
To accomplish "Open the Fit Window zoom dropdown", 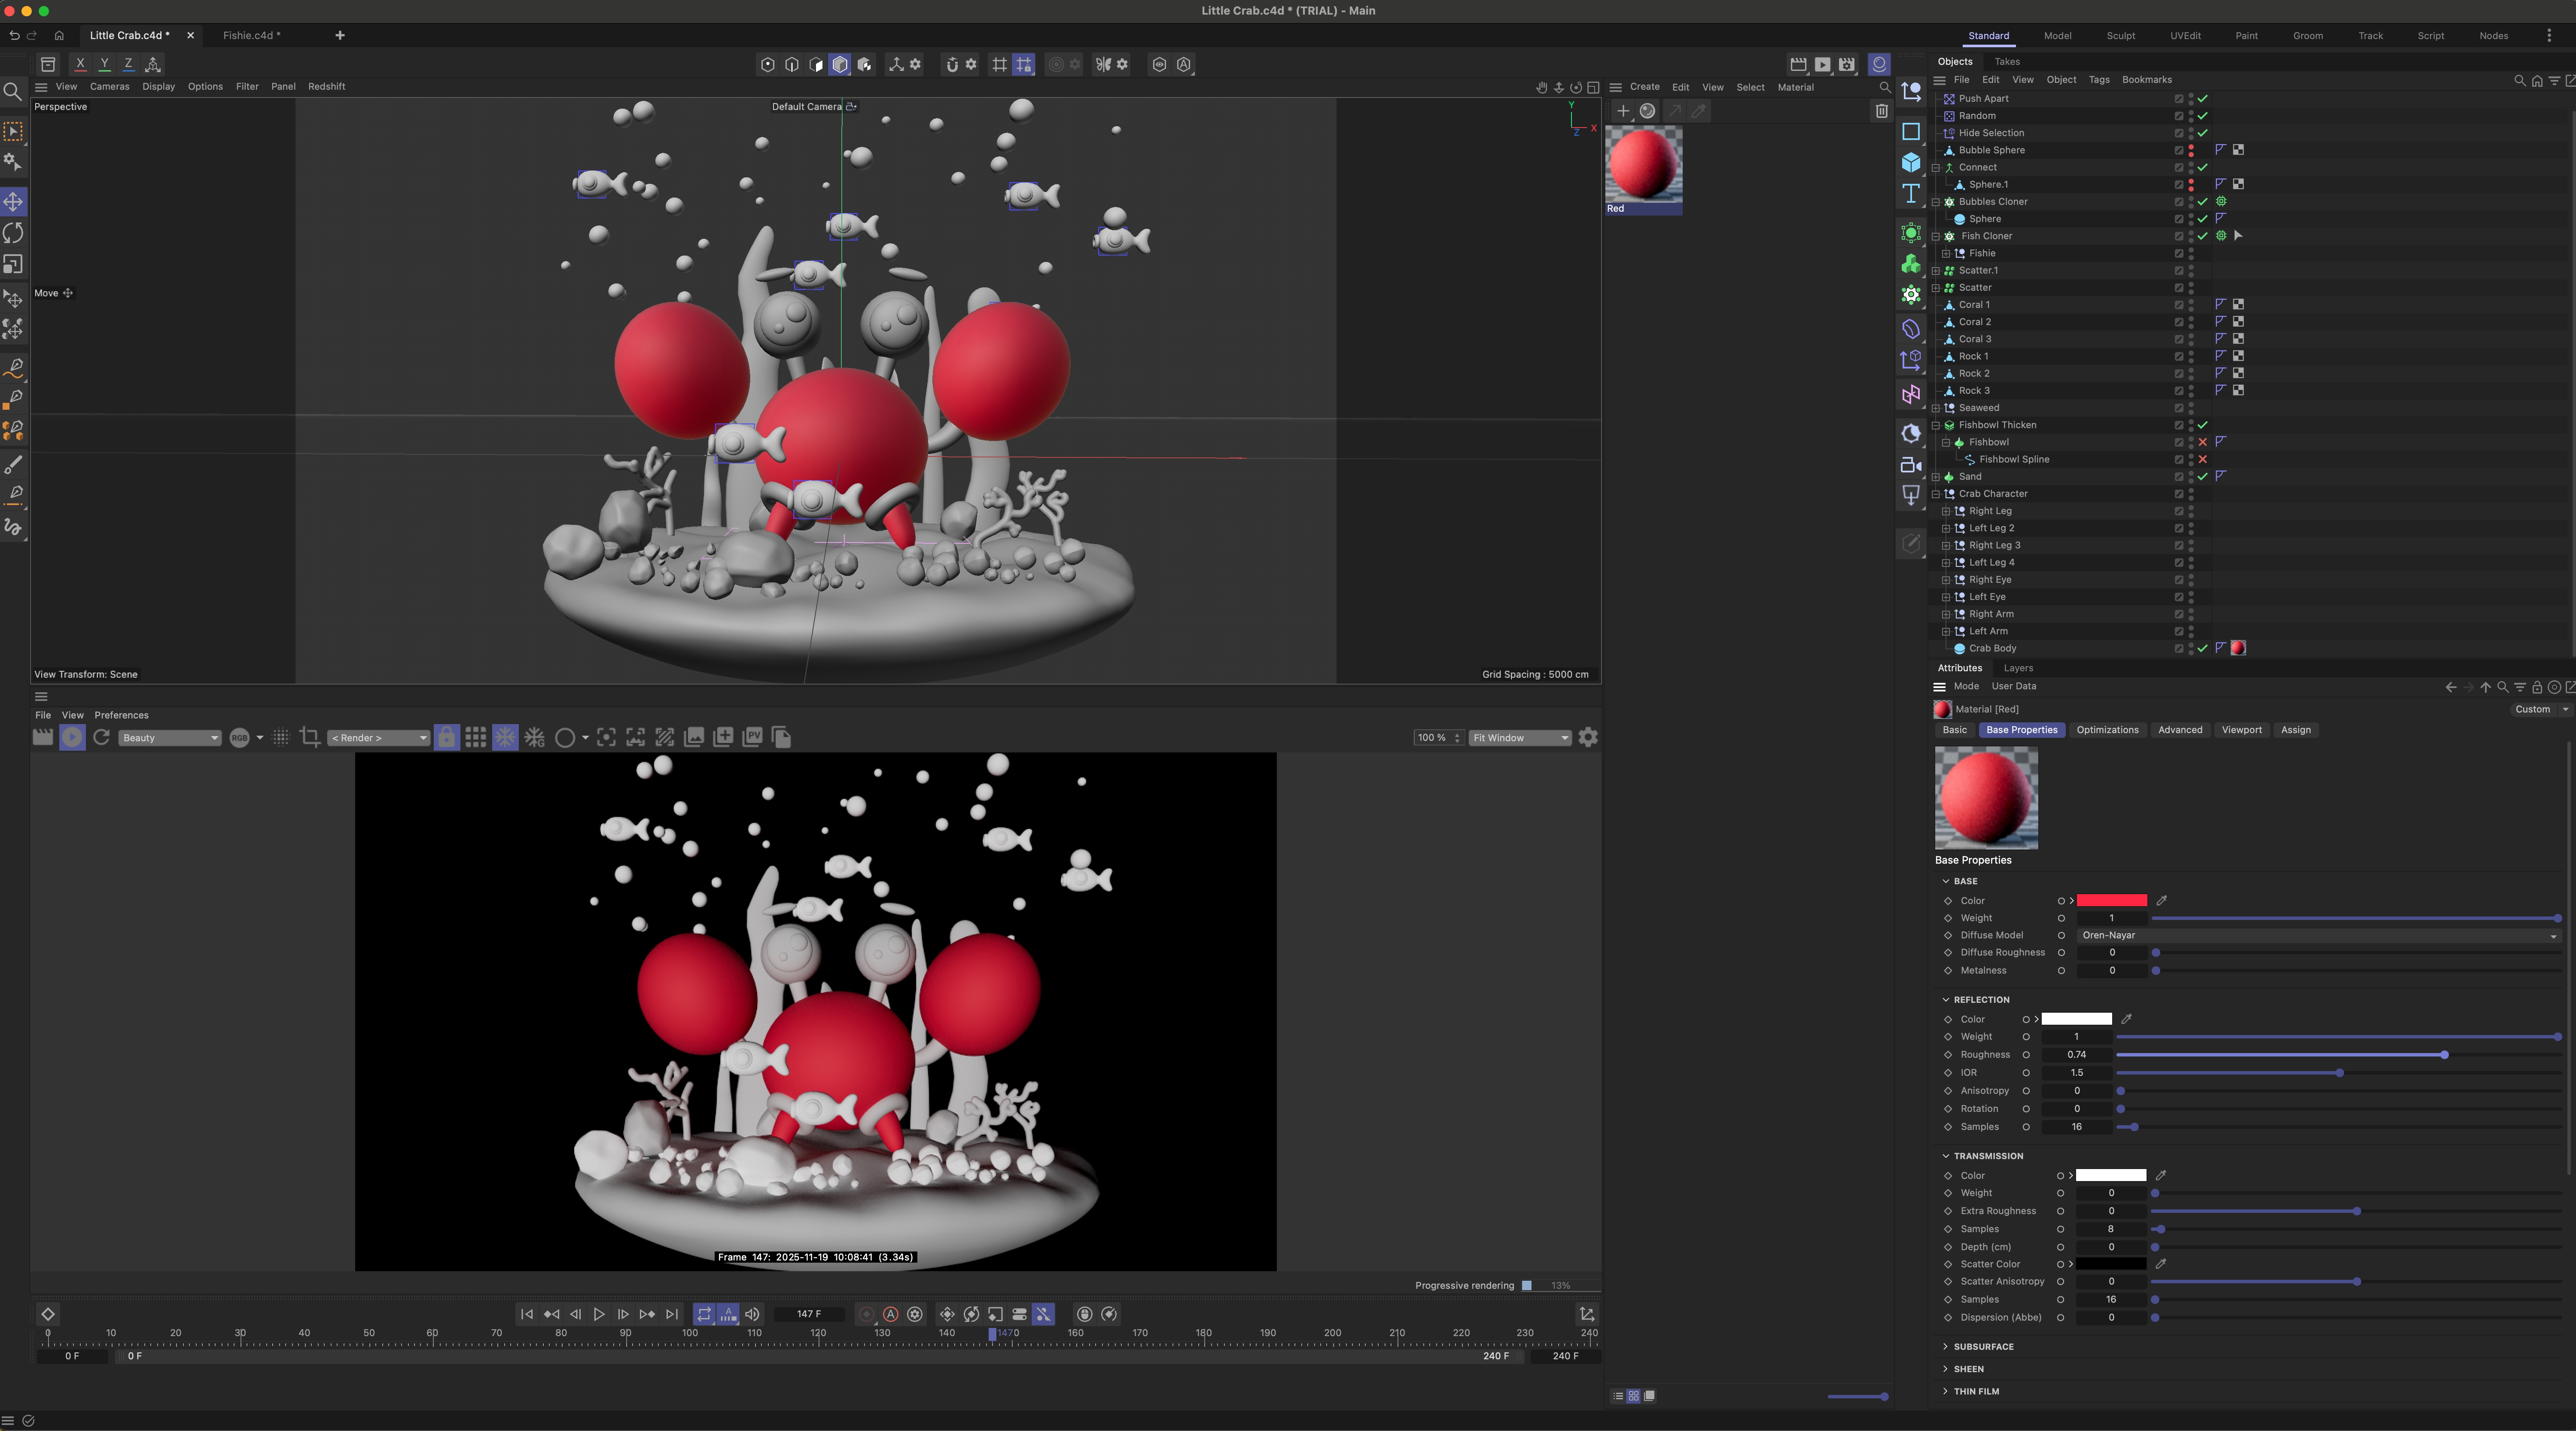I will (x=1520, y=738).
